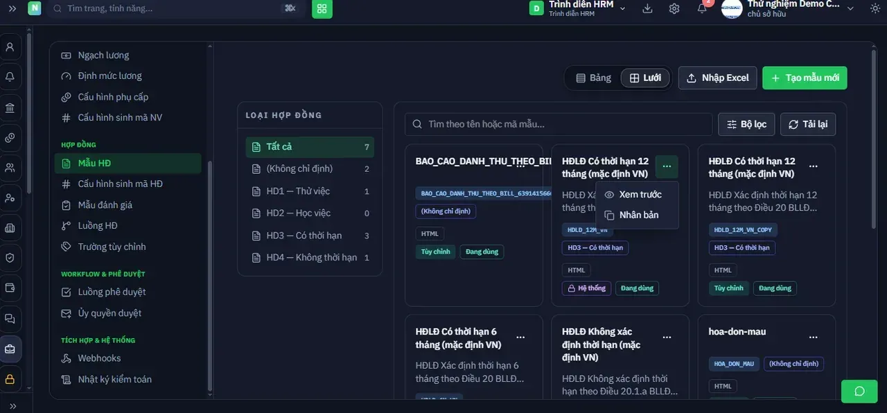887x413 pixels.
Task: Focus the 'Tìm trang, tính năng' search box
Action: (176, 8)
